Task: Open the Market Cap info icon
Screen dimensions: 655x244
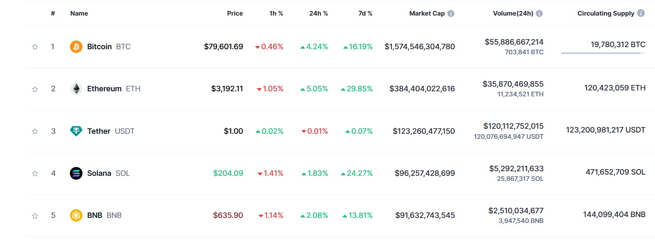Action: pos(451,13)
